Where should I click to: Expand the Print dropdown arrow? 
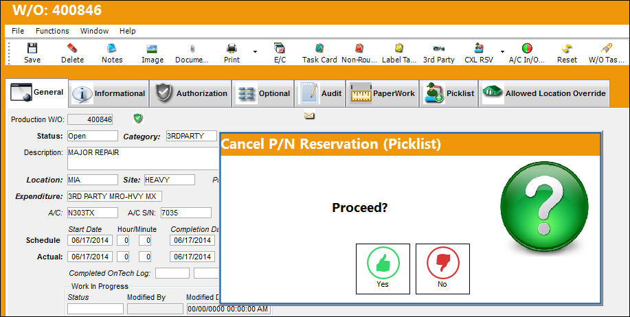click(x=255, y=51)
